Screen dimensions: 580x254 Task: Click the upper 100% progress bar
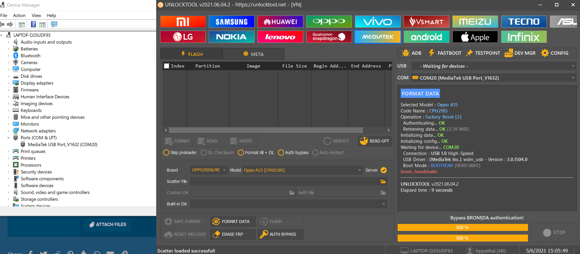point(462,228)
